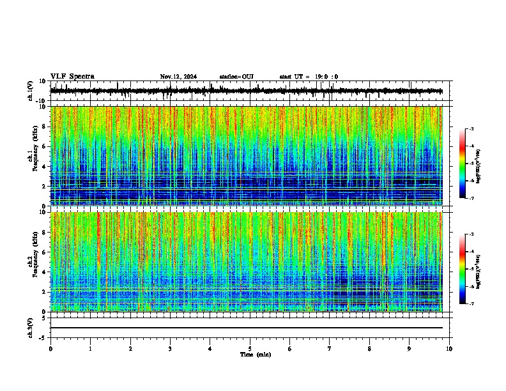Click the "-3" tick on ch.1 colorbar
This screenshot has width=506, height=391.
pos(471,128)
